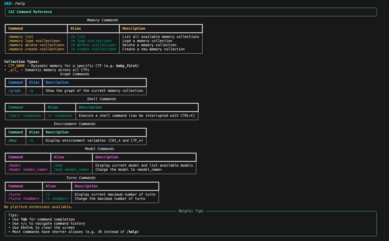Click the Description header in Model Commands

pyautogui.click(x=107, y=157)
